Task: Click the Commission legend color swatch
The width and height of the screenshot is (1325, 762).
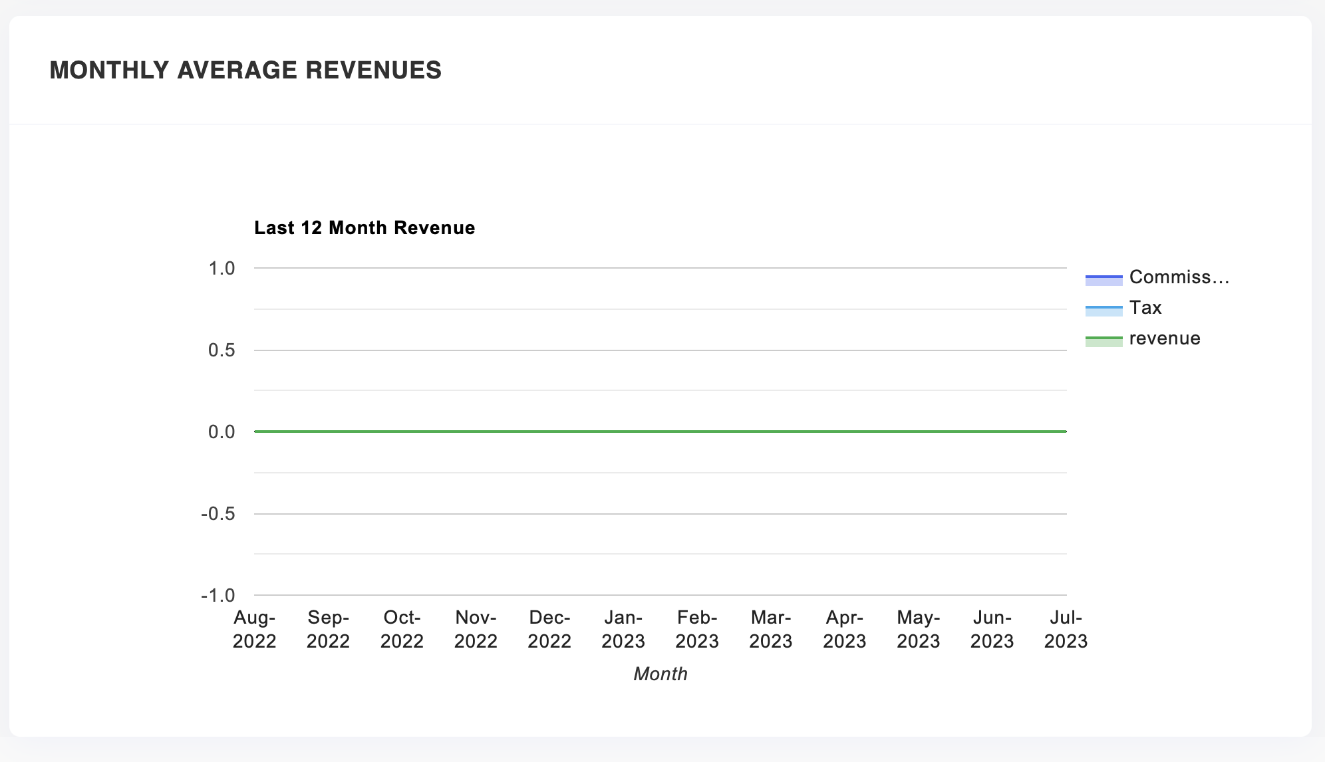Action: (x=1104, y=280)
